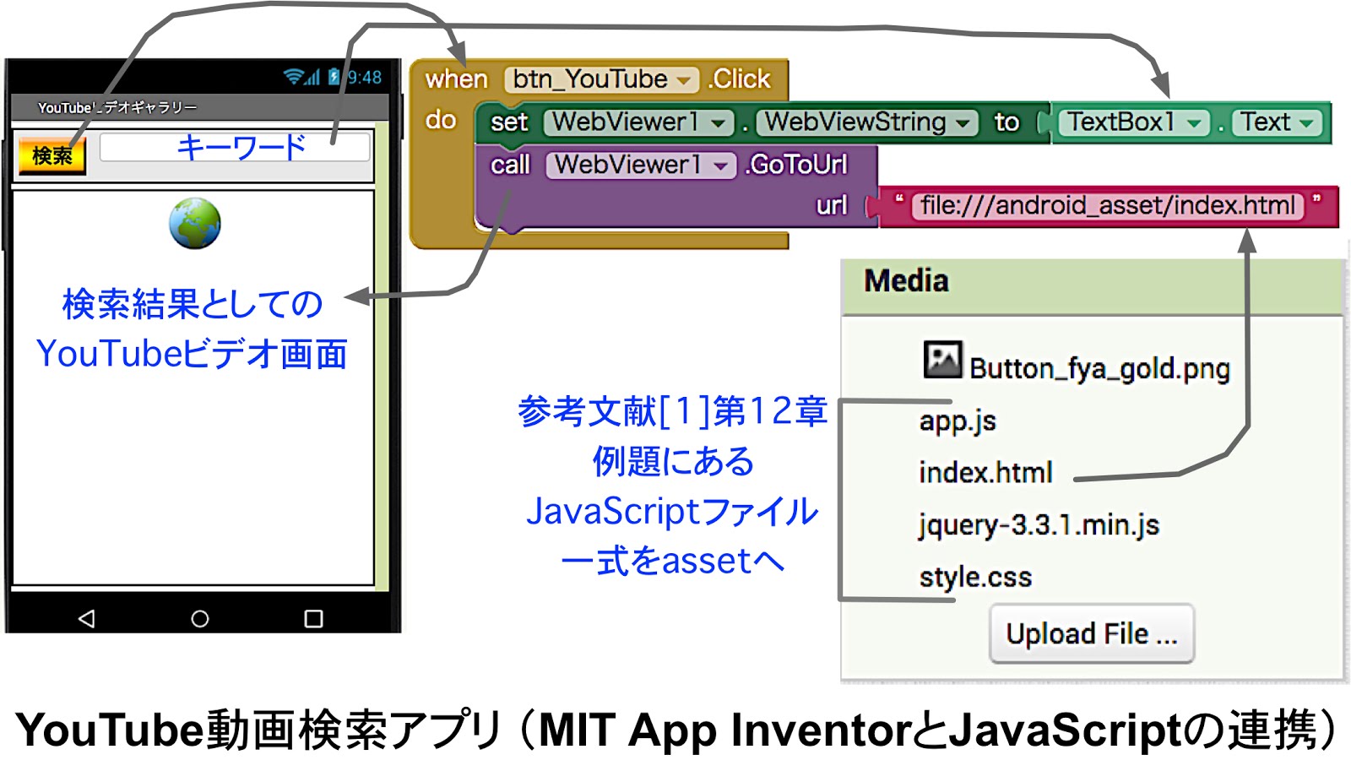Click the Button_fya_gold.png image file icon

pos(942,360)
